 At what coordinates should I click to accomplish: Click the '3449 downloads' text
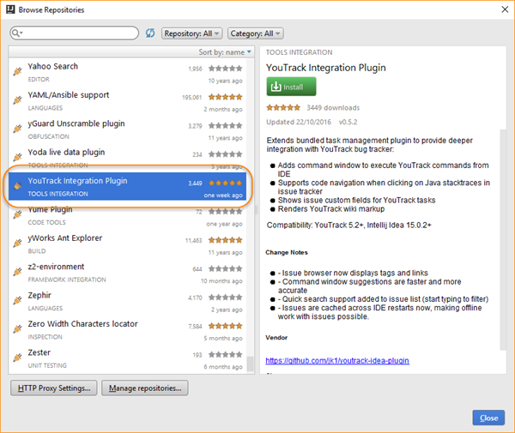333,107
